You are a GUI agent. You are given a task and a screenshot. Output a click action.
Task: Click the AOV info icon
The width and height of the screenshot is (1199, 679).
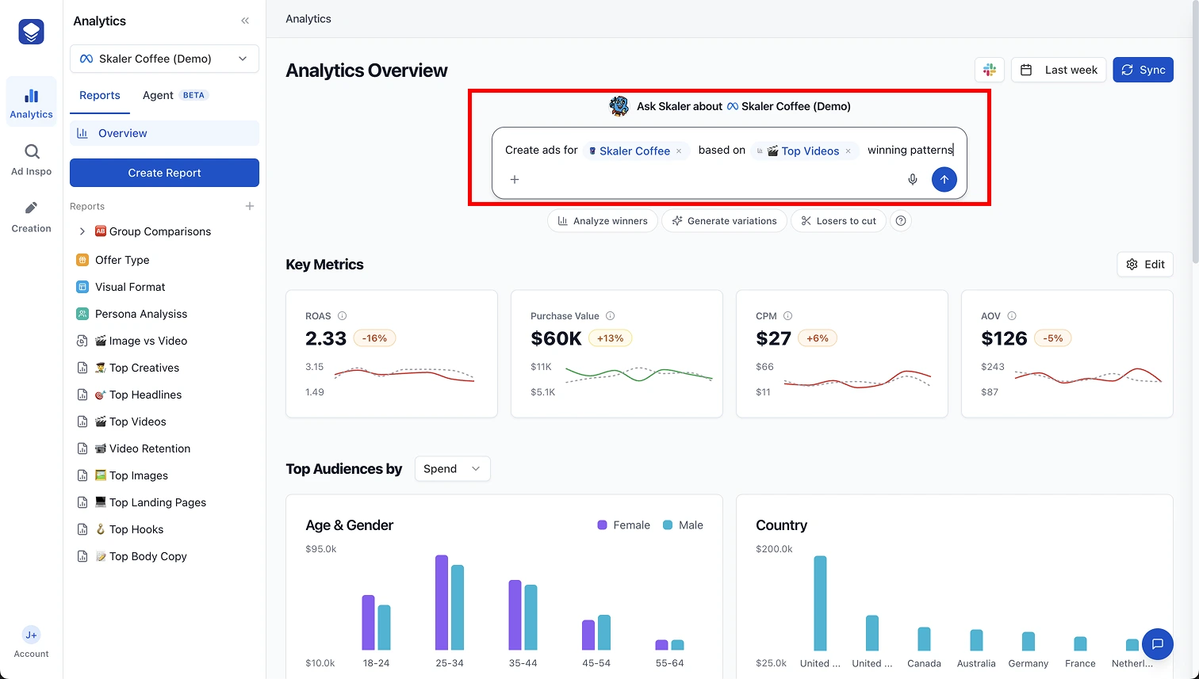pos(1012,316)
